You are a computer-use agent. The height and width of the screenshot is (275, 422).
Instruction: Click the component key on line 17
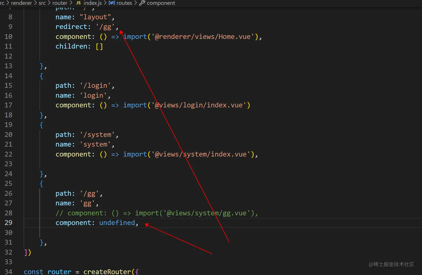point(73,105)
